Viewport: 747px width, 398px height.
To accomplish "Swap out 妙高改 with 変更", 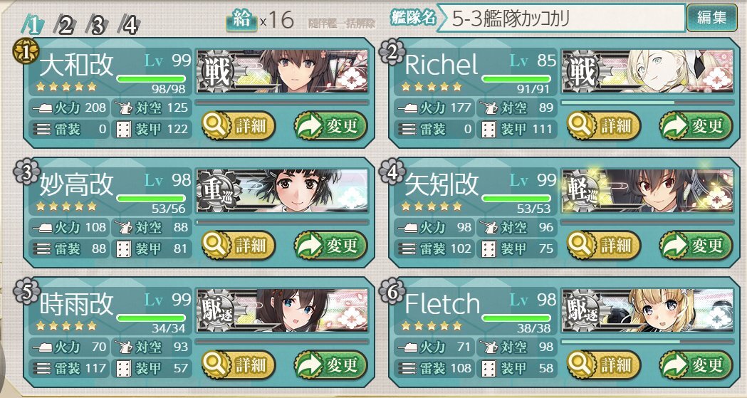I will click(330, 246).
